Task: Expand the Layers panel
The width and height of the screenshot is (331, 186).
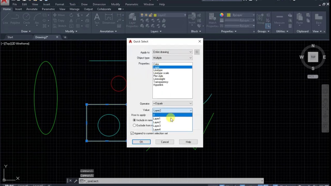Action: (156, 31)
